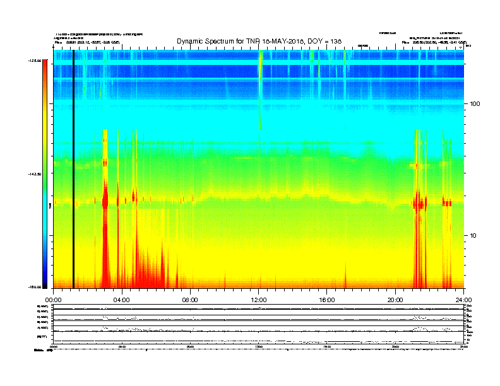Click the line-plot panel below the spectrogram
The width and height of the screenshot is (500, 386).
(259, 324)
